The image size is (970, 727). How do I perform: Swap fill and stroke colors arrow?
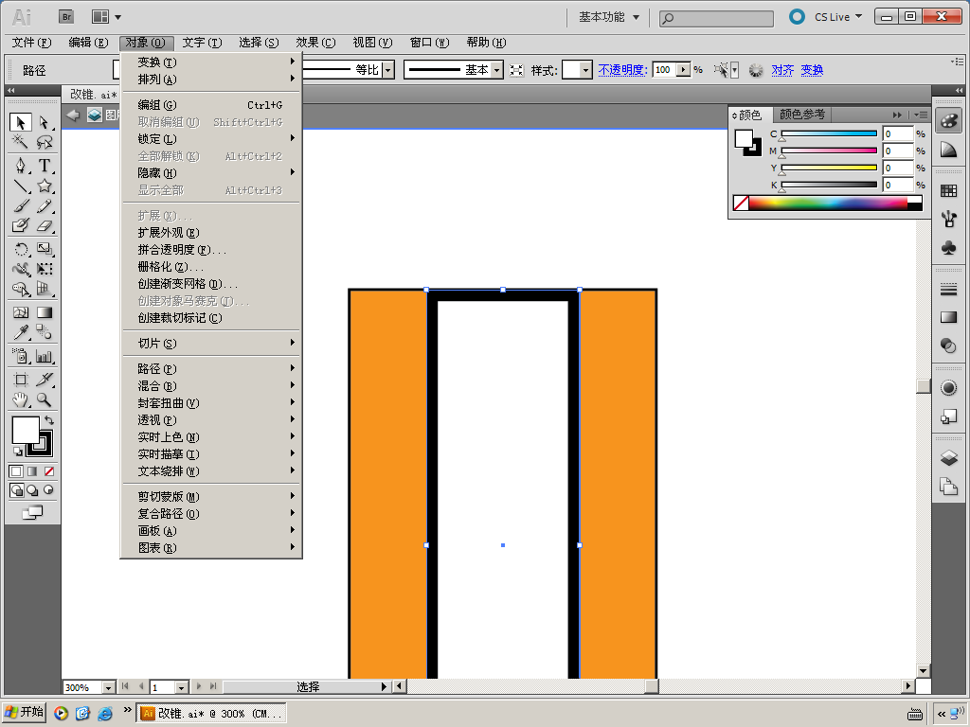point(49,419)
